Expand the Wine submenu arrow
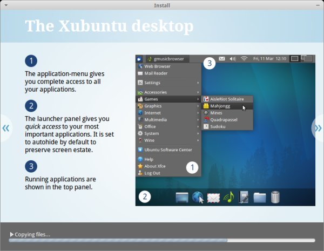324x251 pixels. coord(198,140)
